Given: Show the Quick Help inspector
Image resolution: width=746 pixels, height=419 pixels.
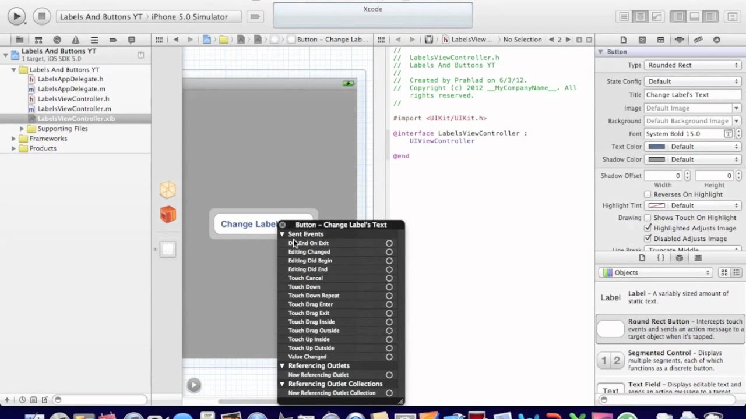Looking at the screenshot, I should click(x=642, y=40).
